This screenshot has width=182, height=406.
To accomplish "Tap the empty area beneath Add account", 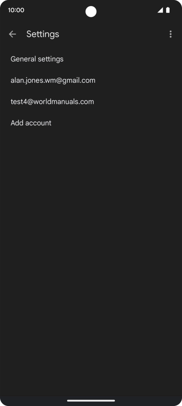I will pos(91,264).
